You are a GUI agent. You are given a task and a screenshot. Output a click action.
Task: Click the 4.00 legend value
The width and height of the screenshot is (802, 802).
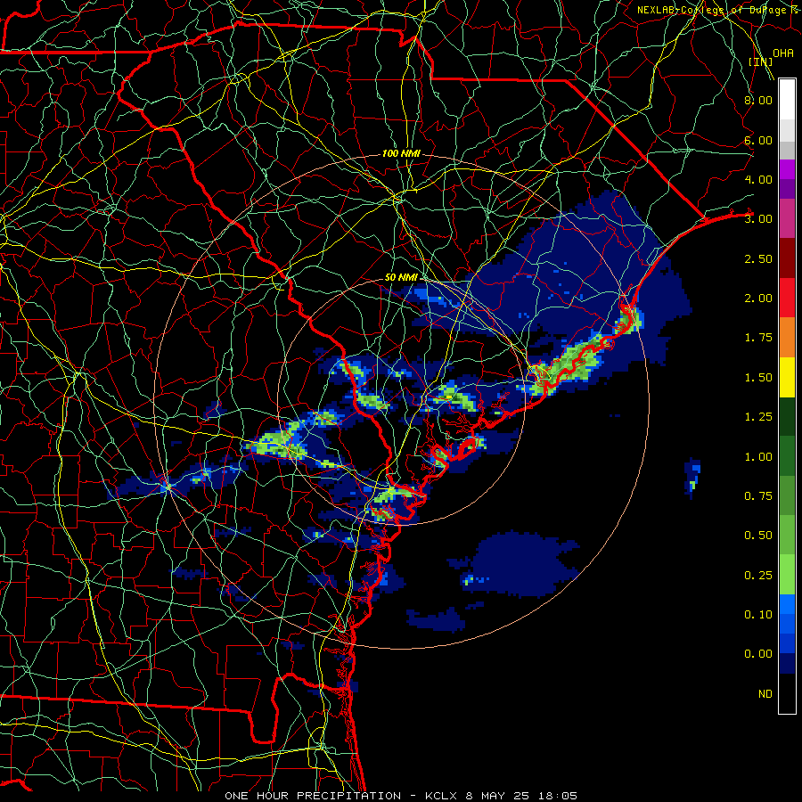[758, 179]
